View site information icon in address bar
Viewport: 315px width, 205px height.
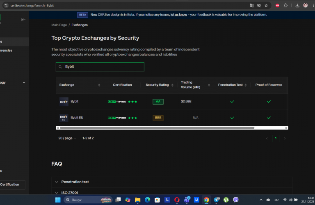(x=6, y=5)
